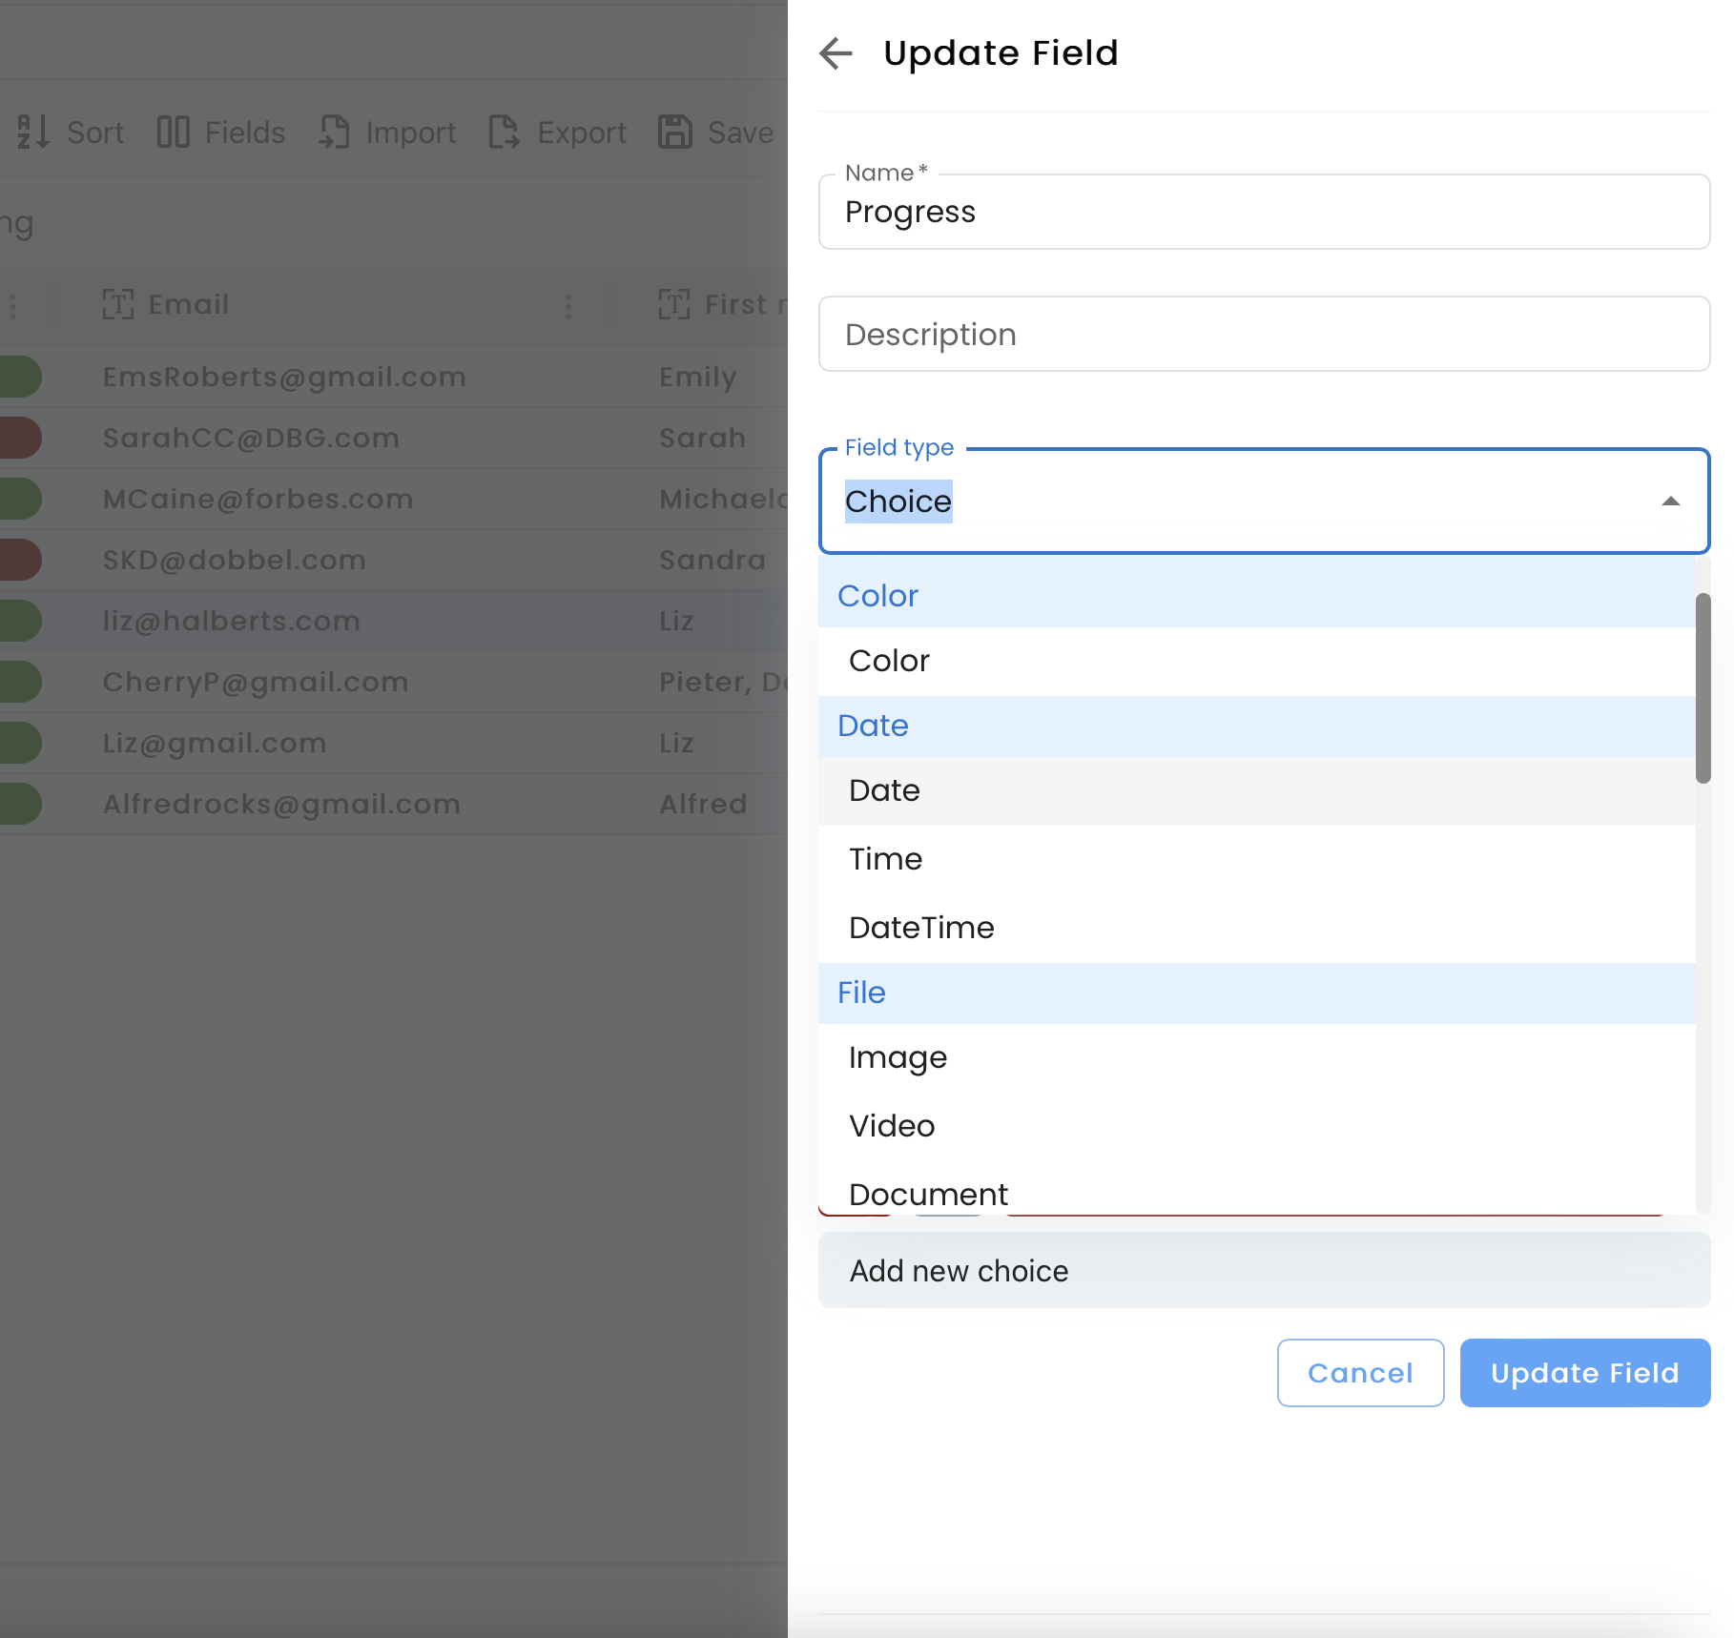The image size is (1734, 1638).
Task: Click the Import file icon
Action: click(334, 132)
